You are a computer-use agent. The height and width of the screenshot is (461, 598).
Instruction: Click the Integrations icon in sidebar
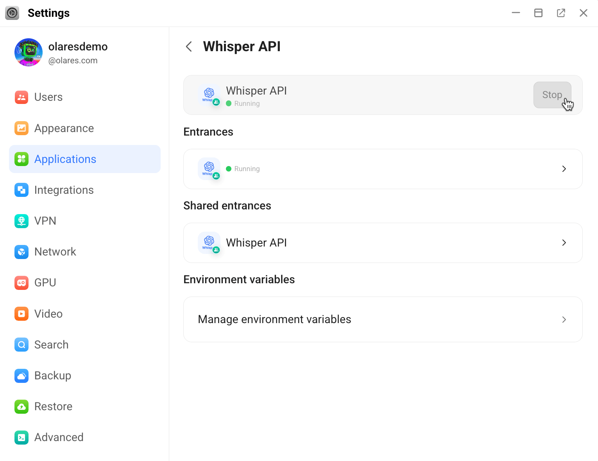21,190
